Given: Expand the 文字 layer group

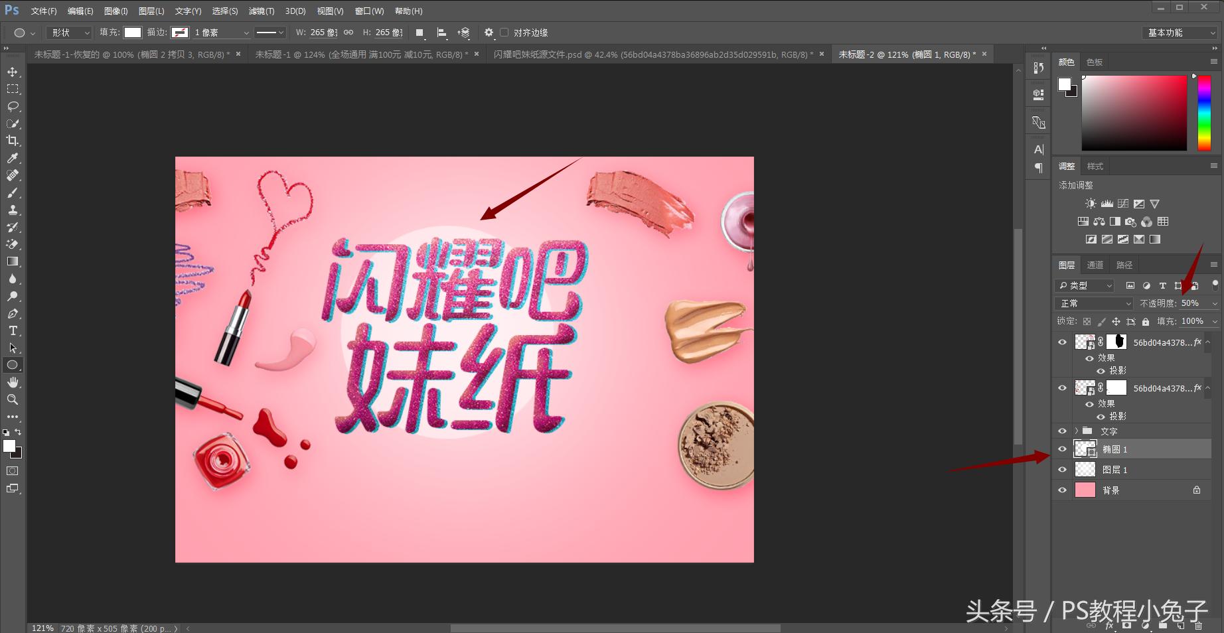Looking at the screenshot, I should click(1076, 431).
